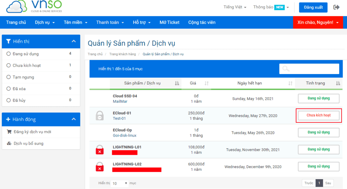Click Chưa kích hoạt status for ECloud-01
This screenshot has width=347, height=189.
[319, 116]
